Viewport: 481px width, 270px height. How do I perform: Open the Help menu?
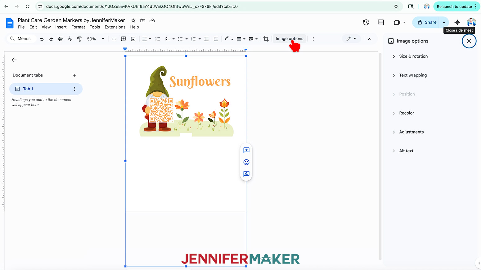point(135,27)
